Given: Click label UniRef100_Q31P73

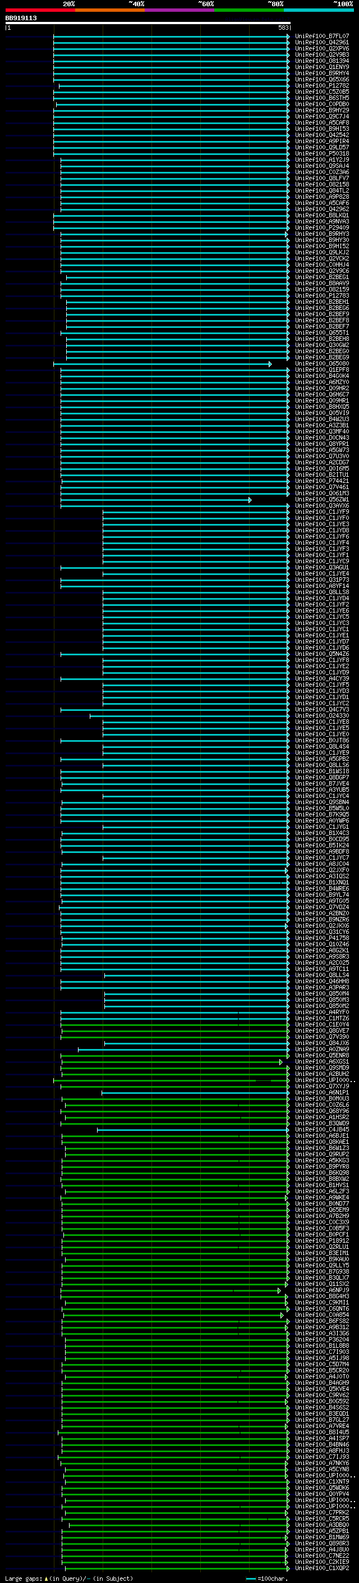Looking at the screenshot, I should click(322, 580).
